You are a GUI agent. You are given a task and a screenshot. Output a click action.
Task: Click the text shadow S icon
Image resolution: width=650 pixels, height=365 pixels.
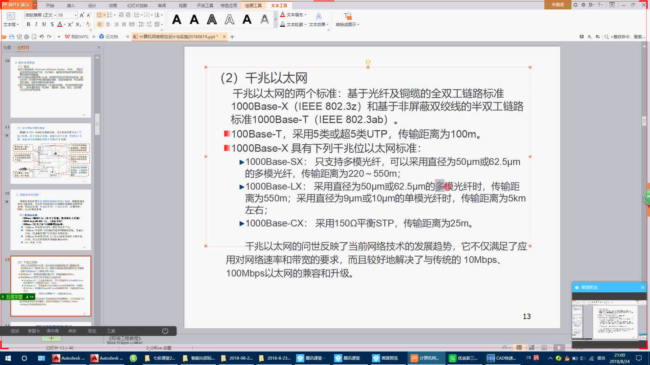point(52,24)
